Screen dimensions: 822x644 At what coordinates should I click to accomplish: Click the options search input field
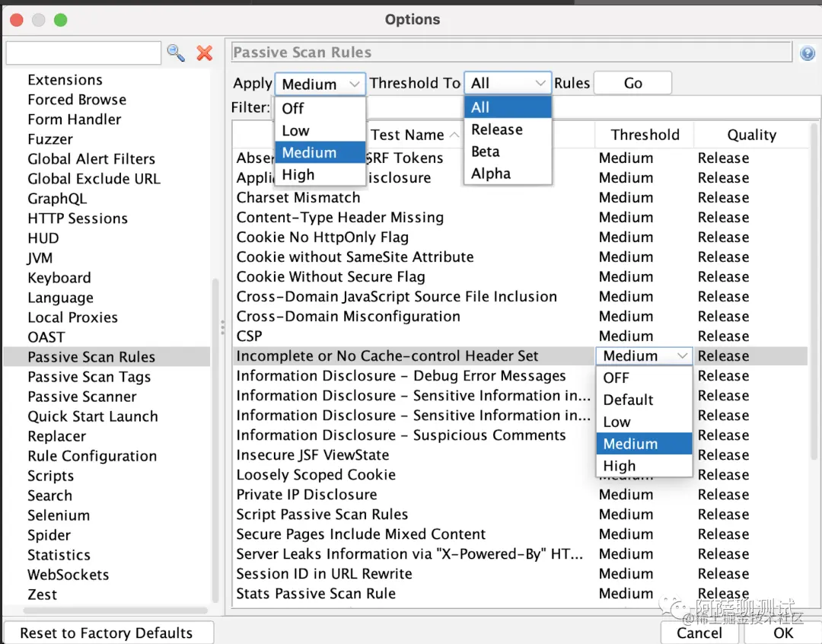click(84, 53)
